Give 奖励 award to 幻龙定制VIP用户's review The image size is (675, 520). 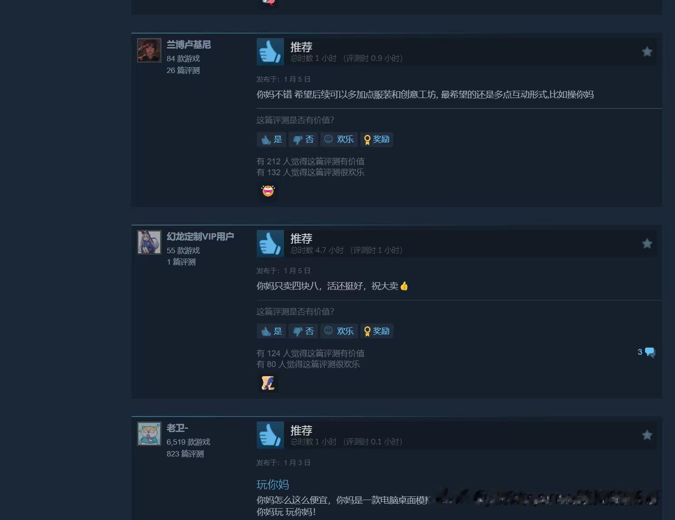point(377,331)
